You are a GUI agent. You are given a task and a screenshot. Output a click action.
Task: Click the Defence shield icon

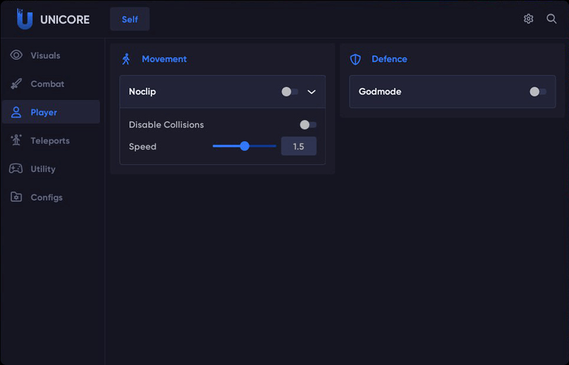pos(355,59)
